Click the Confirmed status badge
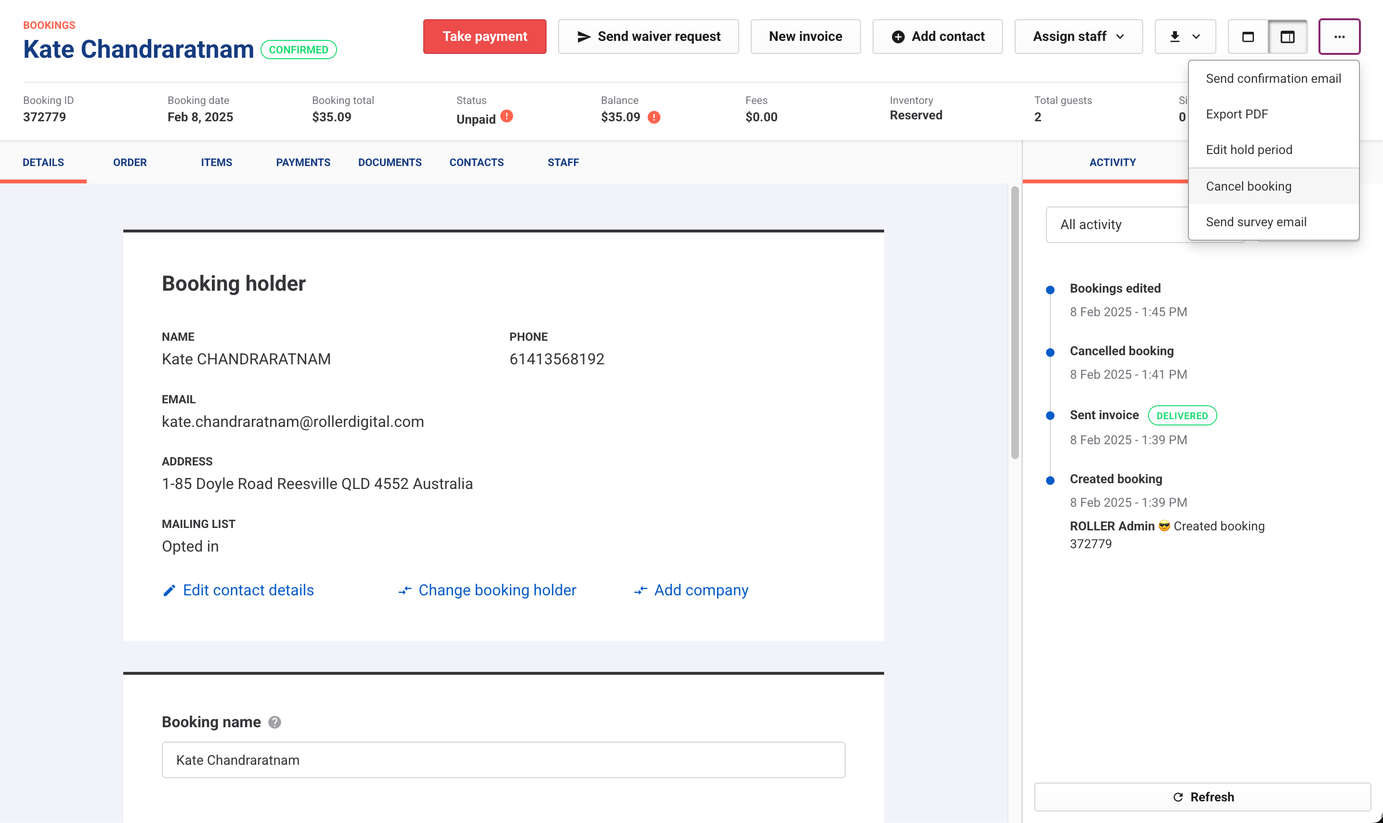 299,50
